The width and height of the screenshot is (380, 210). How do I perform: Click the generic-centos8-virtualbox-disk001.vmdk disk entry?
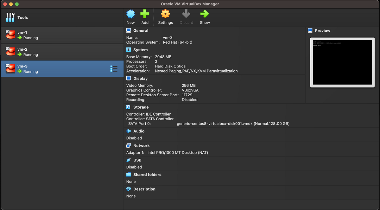click(233, 124)
